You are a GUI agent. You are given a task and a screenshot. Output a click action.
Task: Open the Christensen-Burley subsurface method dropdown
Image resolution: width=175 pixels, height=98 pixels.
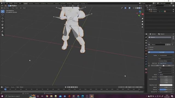[x=165, y=61]
